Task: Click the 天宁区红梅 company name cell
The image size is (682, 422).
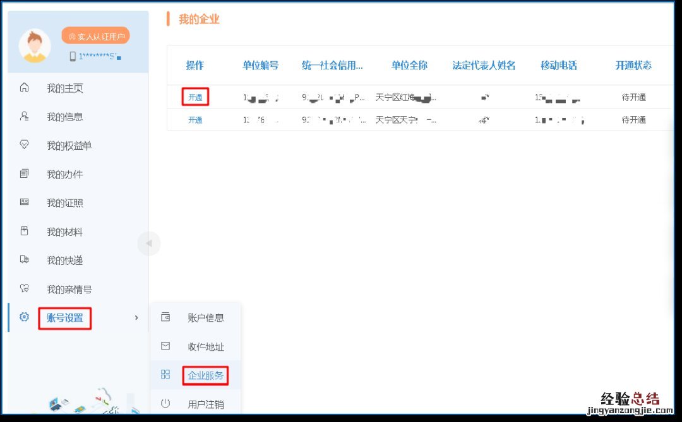Action: click(406, 97)
